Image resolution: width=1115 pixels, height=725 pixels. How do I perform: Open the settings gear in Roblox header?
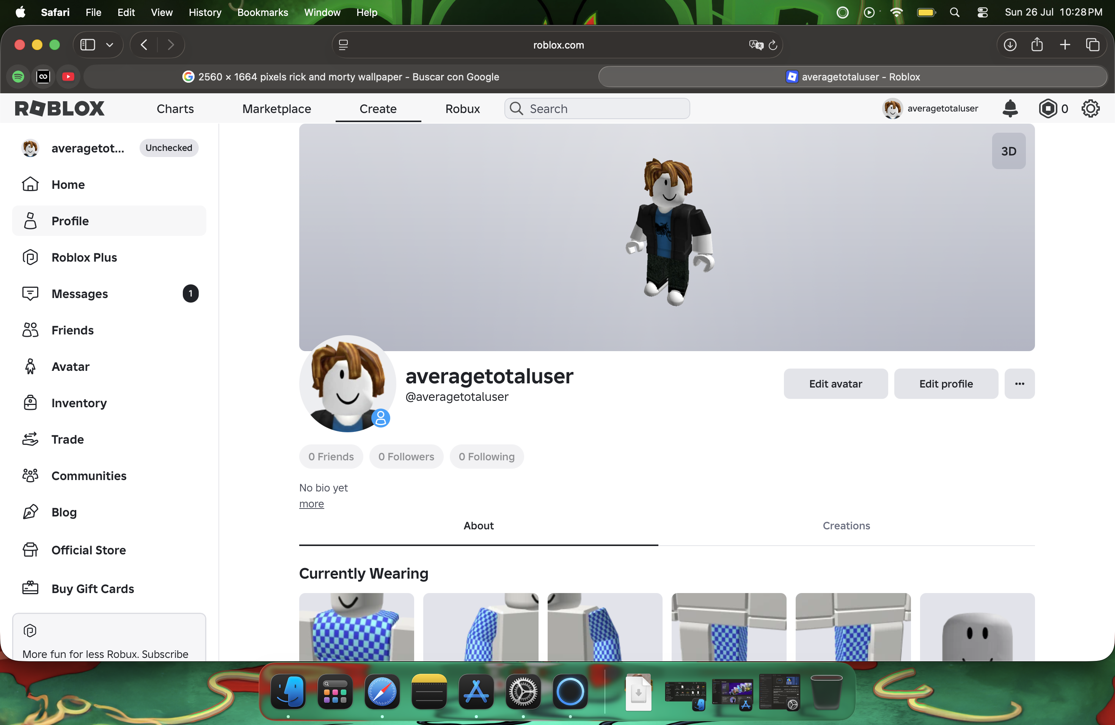[1091, 109]
